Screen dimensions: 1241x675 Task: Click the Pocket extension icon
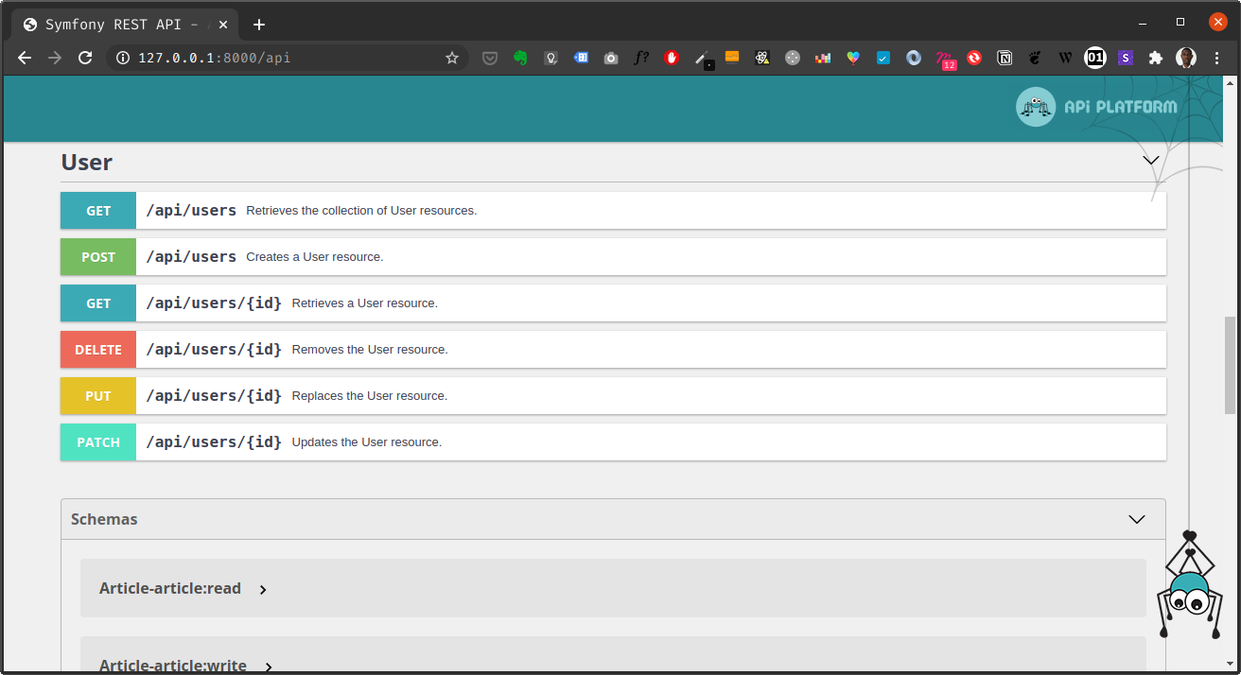click(x=490, y=58)
